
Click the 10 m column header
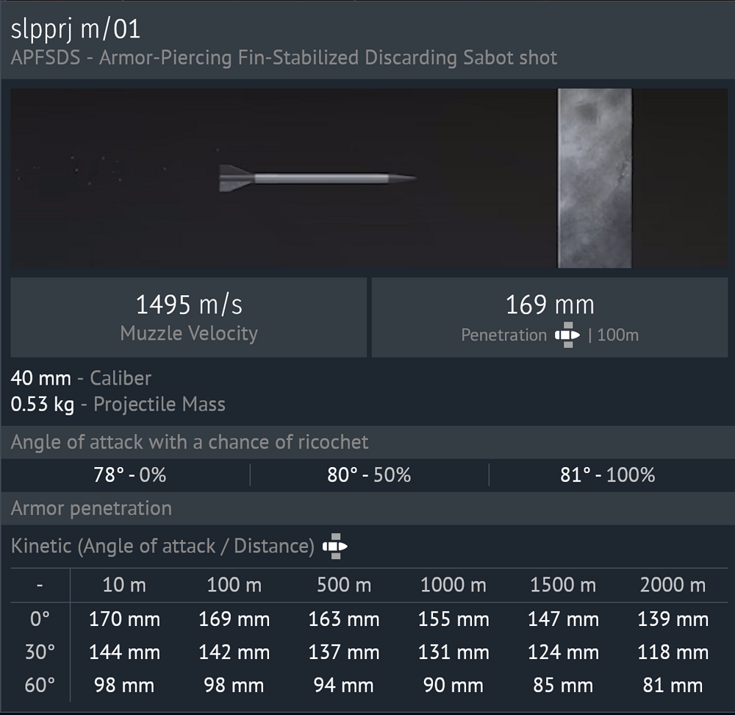(x=124, y=586)
